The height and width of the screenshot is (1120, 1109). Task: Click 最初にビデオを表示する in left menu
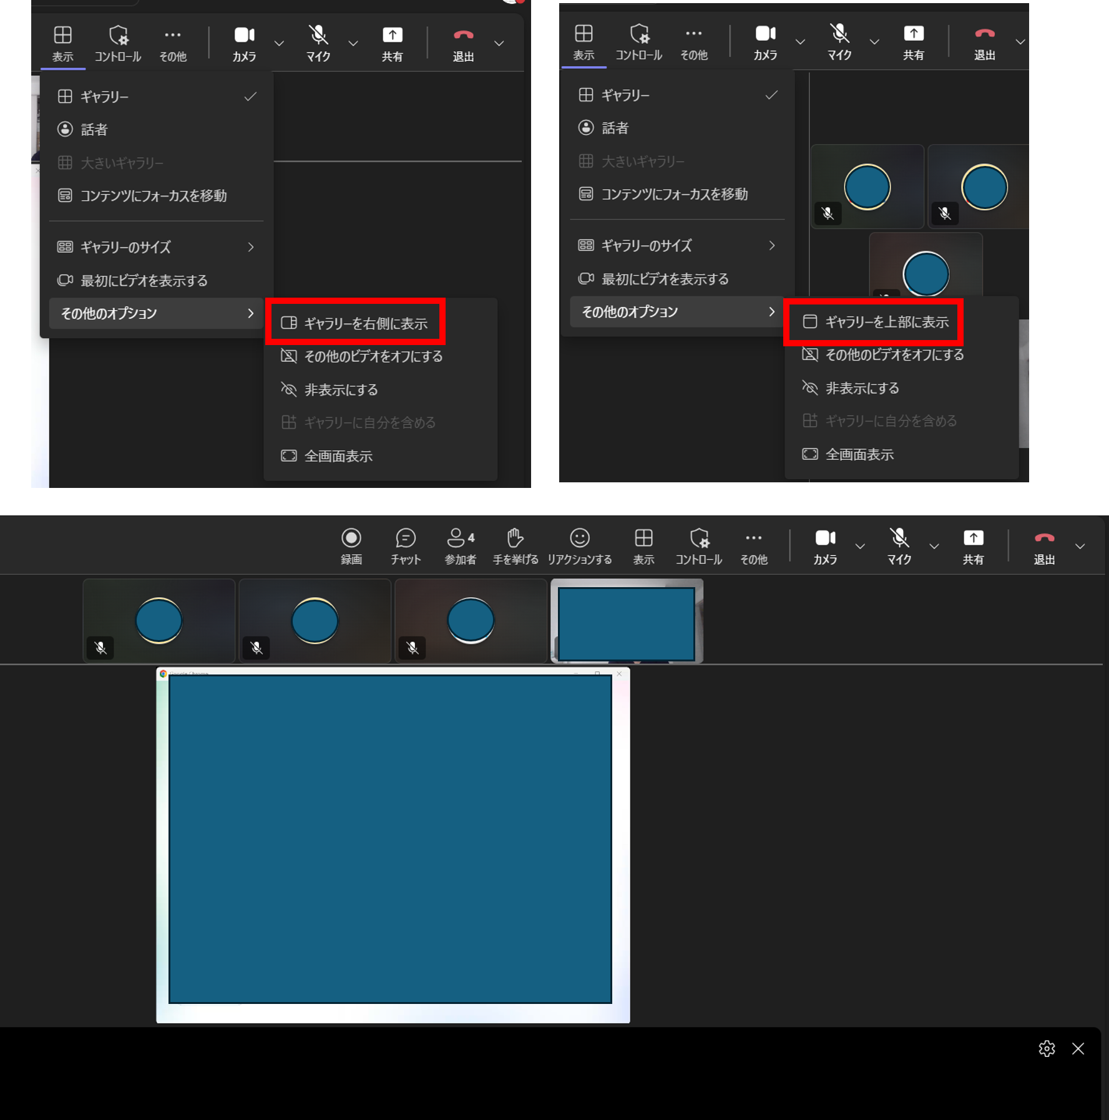157,280
